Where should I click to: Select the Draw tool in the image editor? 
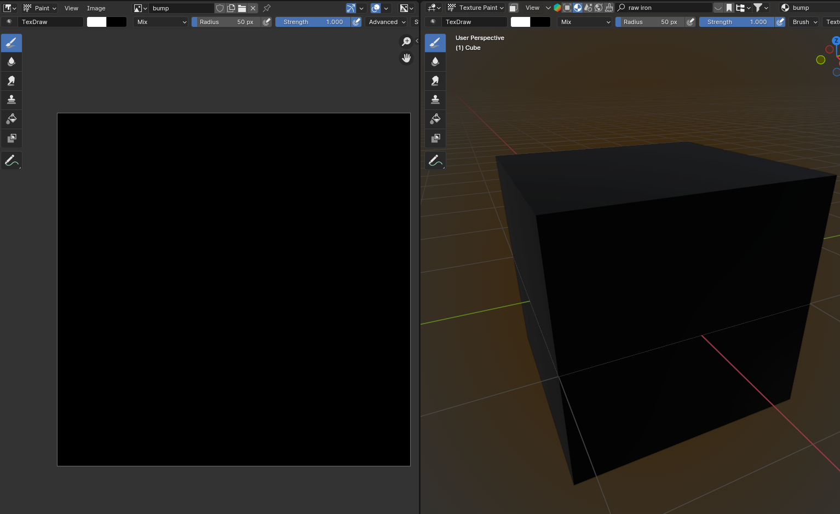pos(11,43)
